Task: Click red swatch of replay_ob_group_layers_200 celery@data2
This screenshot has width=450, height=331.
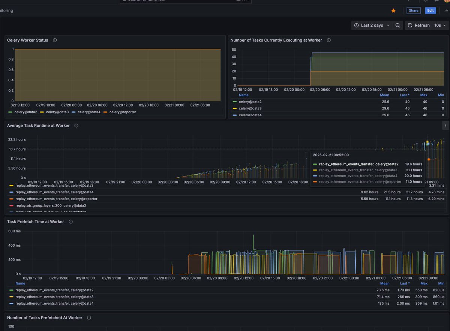Action: coord(11,205)
